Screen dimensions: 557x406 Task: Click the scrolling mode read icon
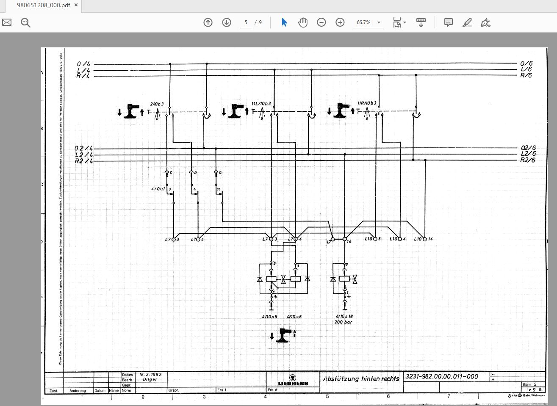pos(421,22)
